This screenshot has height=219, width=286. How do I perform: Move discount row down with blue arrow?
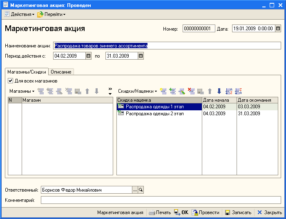click(219, 91)
